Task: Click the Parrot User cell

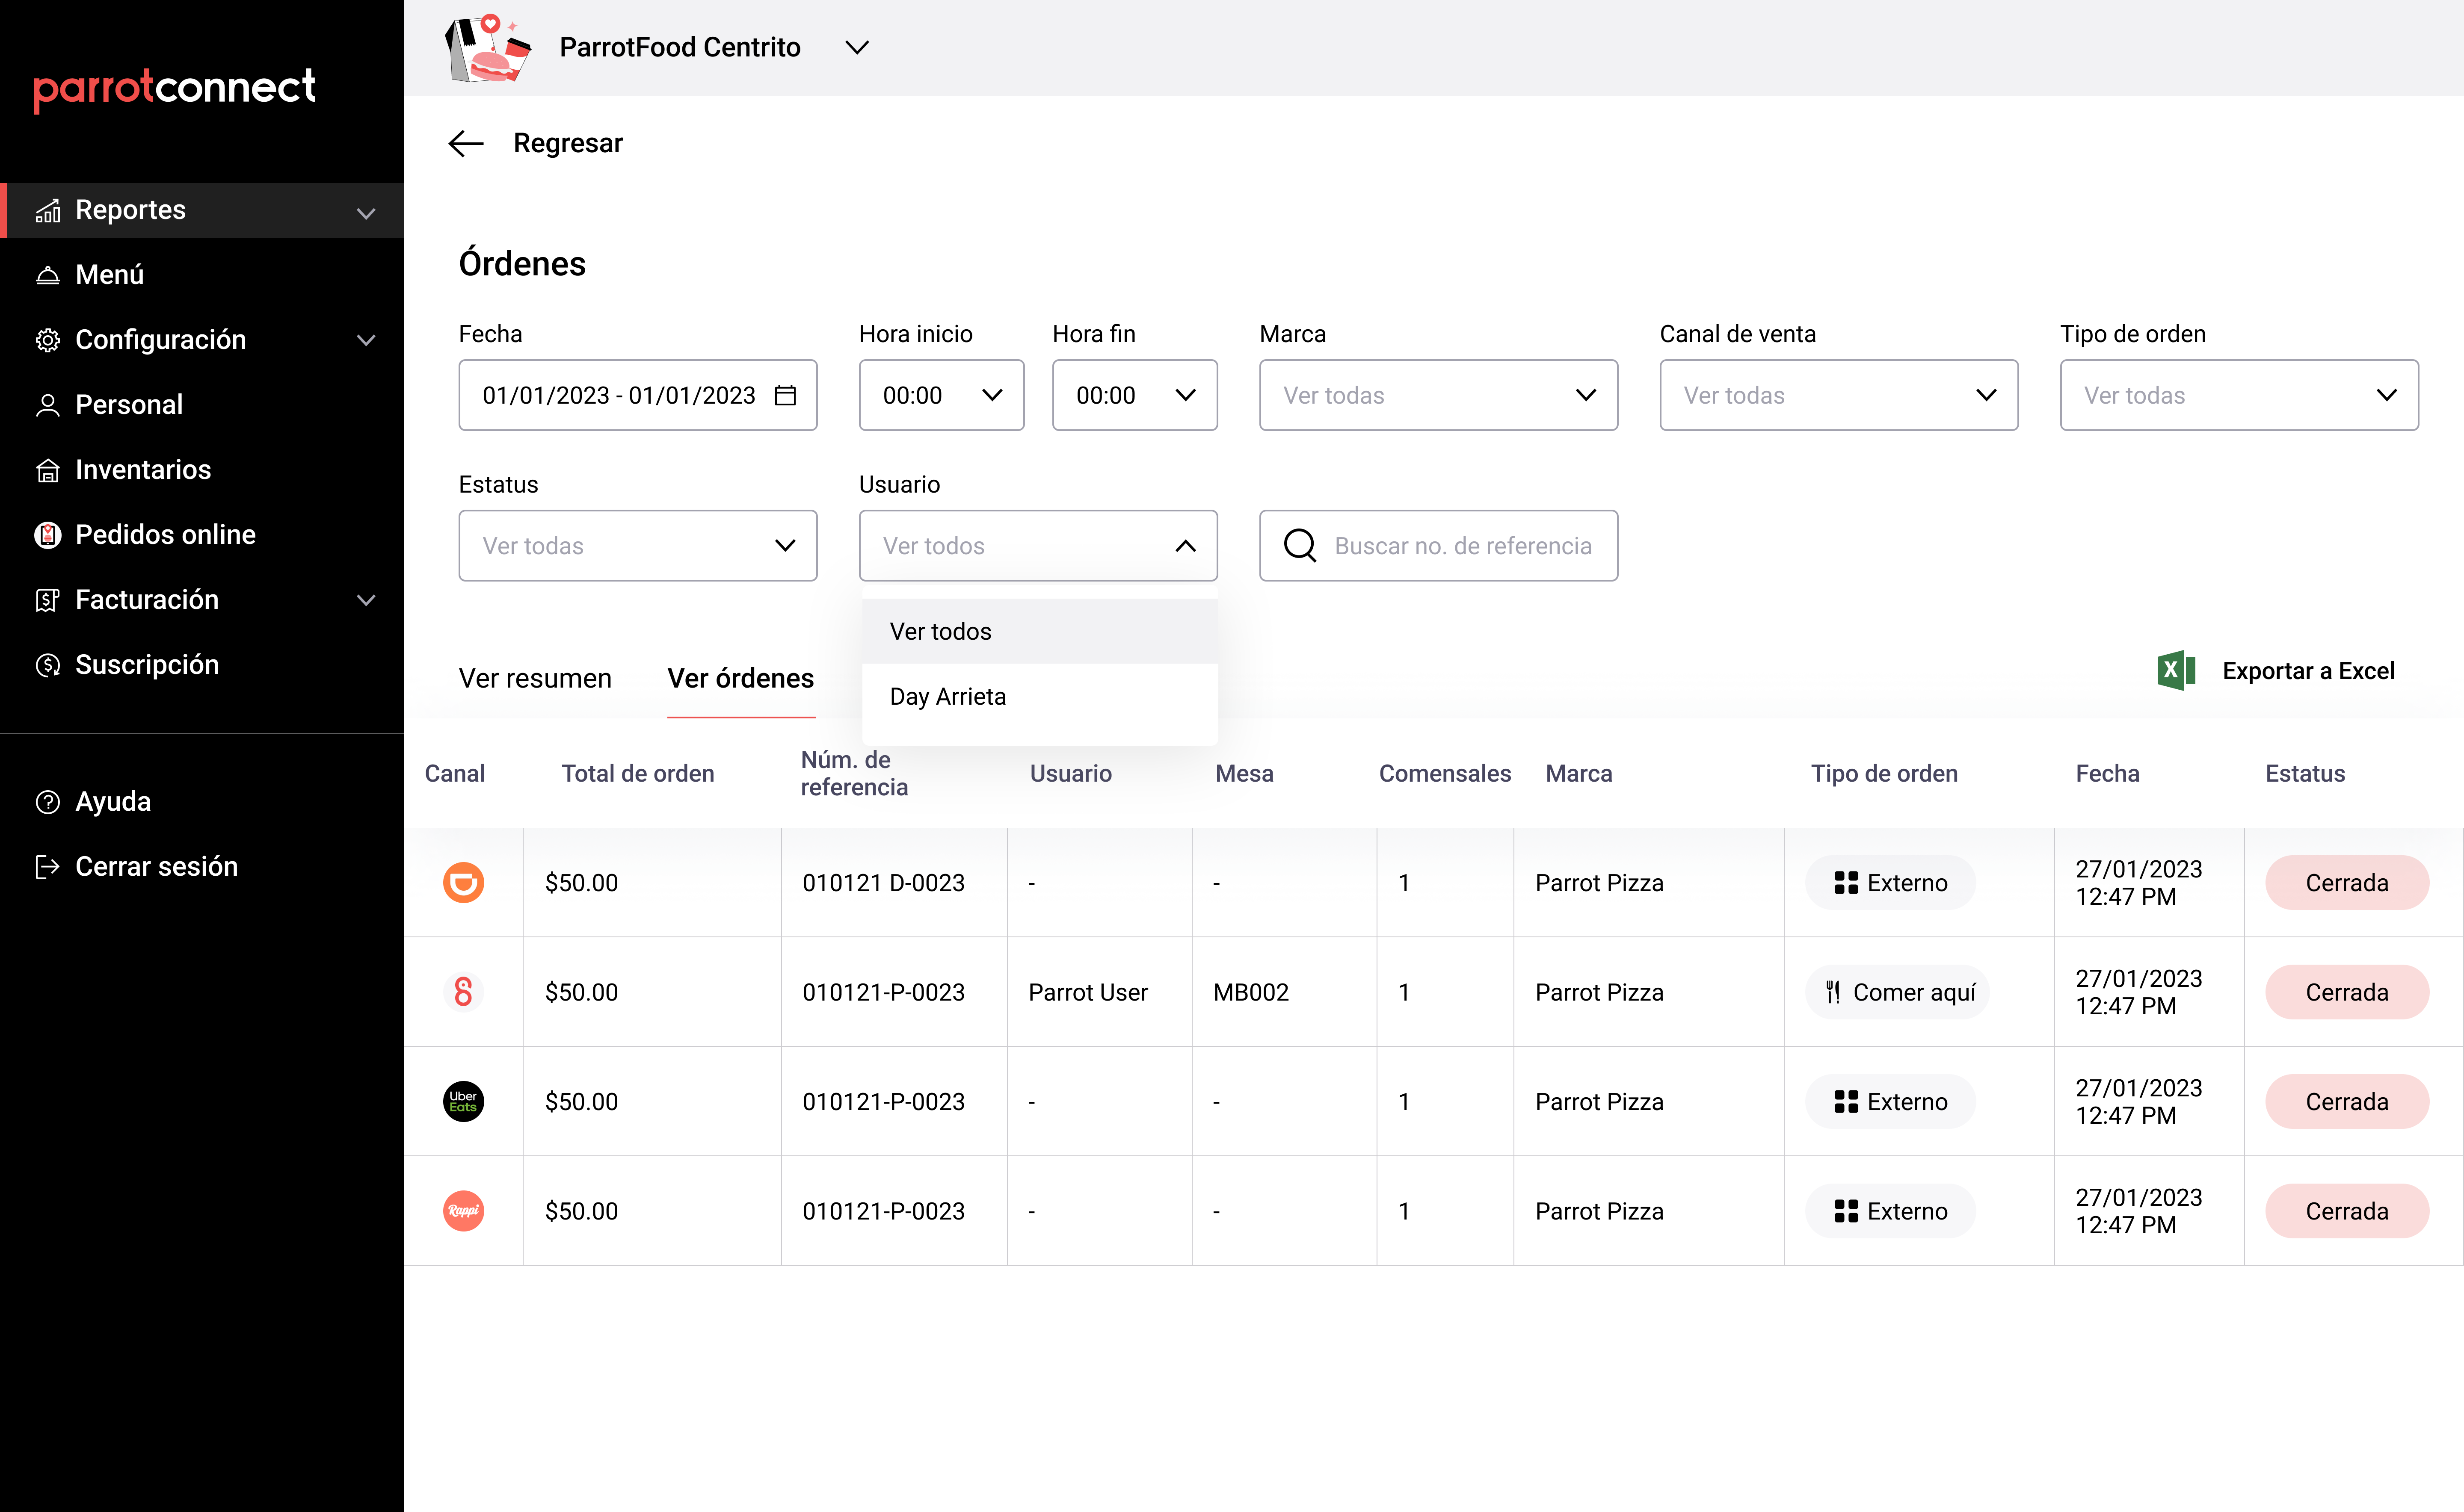Action: click(x=1088, y=993)
